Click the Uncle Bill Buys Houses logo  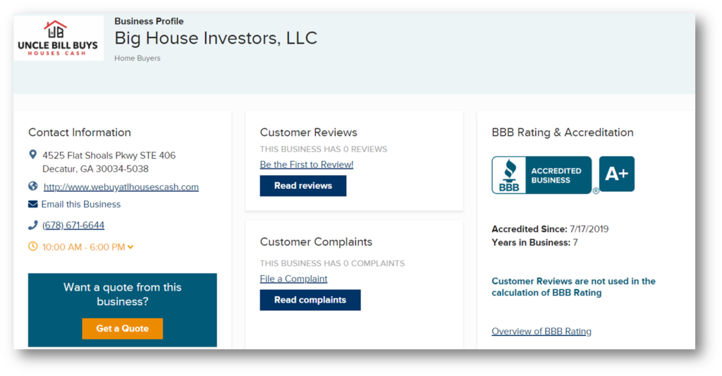[x=58, y=38]
